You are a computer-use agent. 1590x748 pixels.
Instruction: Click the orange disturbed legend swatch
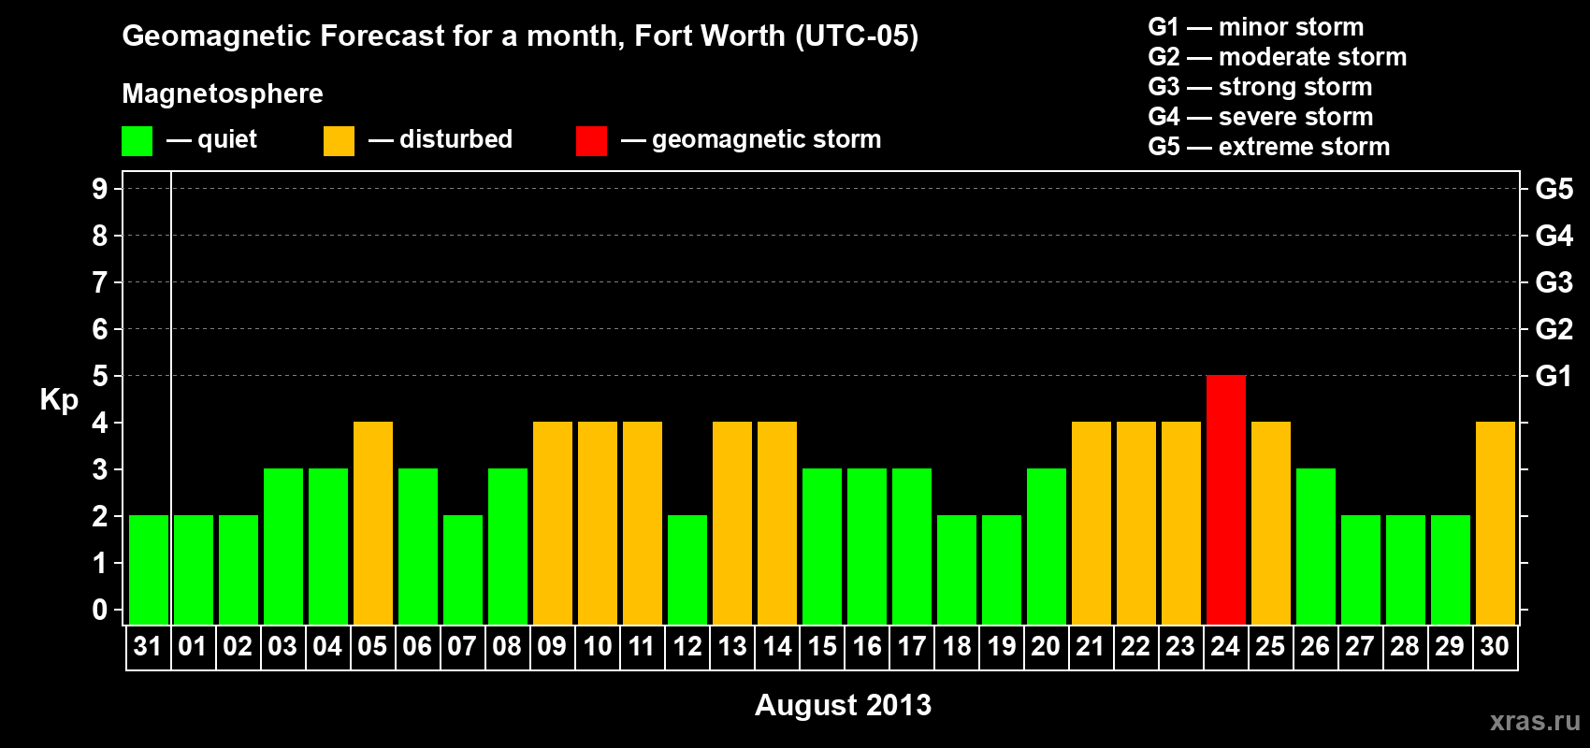pyautogui.click(x=339, y=141)
